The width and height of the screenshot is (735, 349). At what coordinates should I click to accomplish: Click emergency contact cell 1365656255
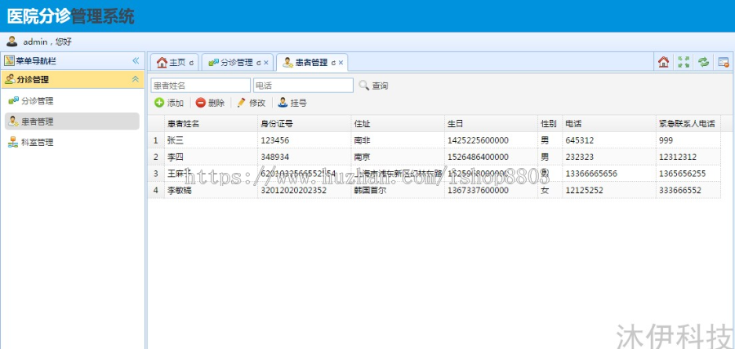click(688, 174)
